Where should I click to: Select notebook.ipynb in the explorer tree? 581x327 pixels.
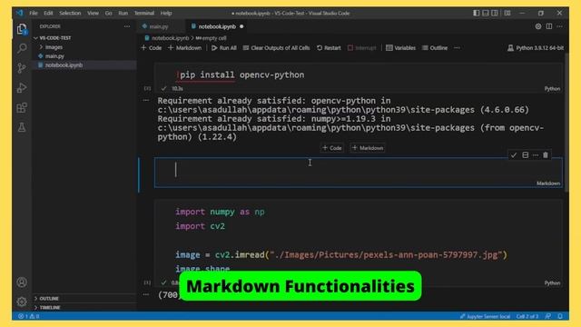(x=64, y=64)
